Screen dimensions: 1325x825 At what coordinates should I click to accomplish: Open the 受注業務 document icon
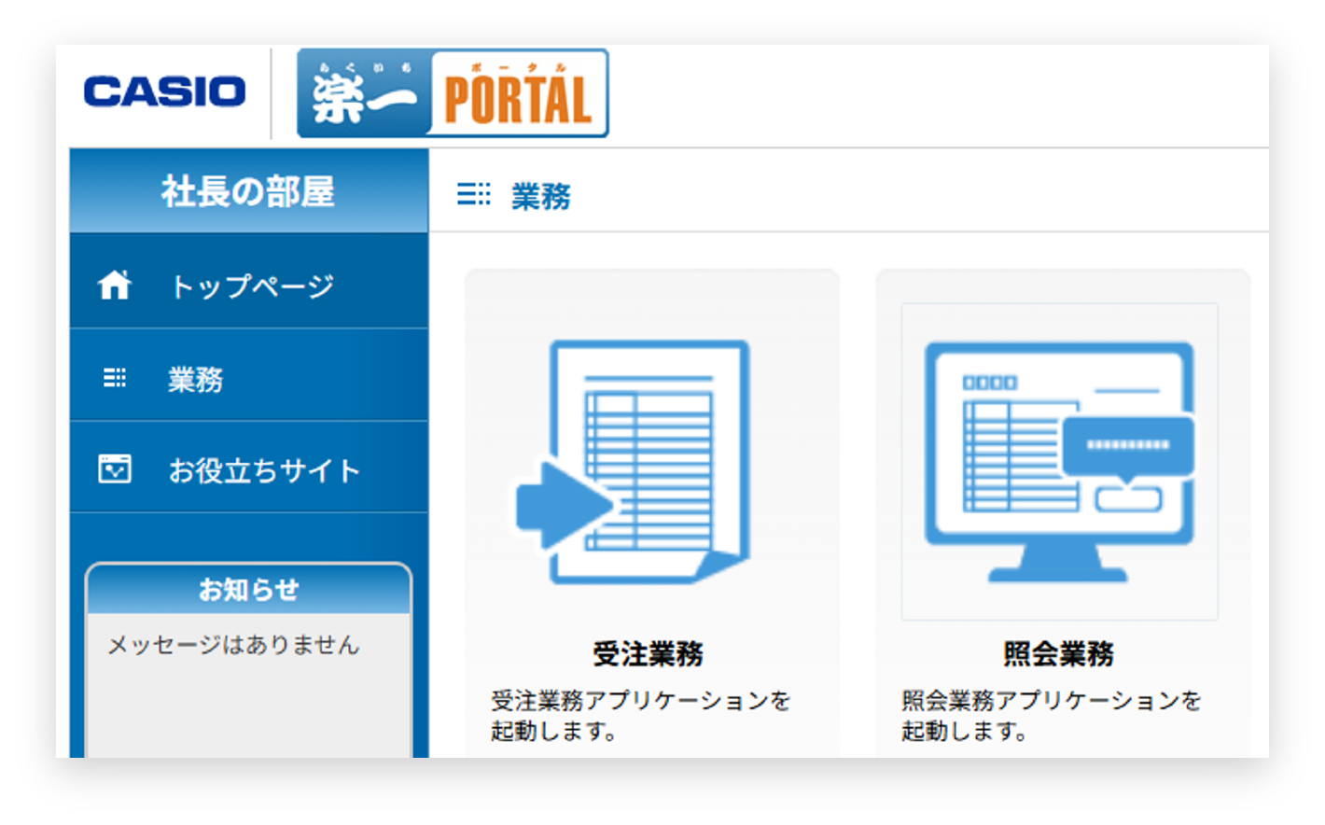point(633,462)
